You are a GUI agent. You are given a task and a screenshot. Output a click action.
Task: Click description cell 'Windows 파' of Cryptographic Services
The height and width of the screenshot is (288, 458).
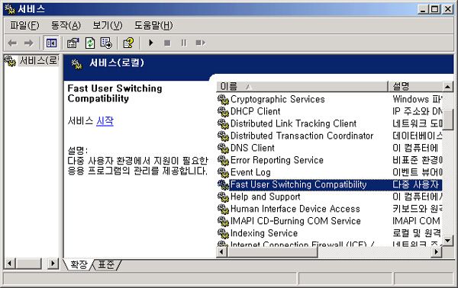(417, 99)
